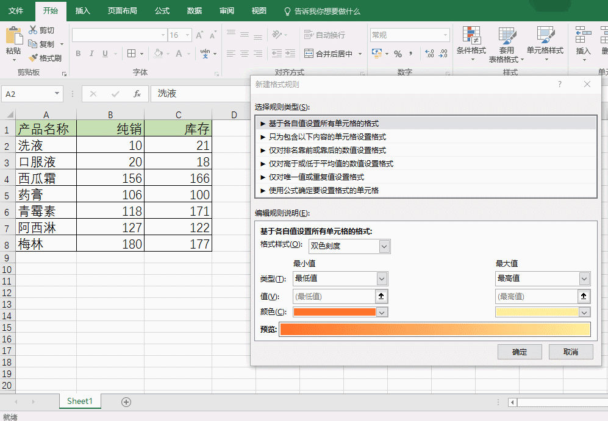Decrease font size with smaller A icon

pyautogui.click(x=212, y=35)
